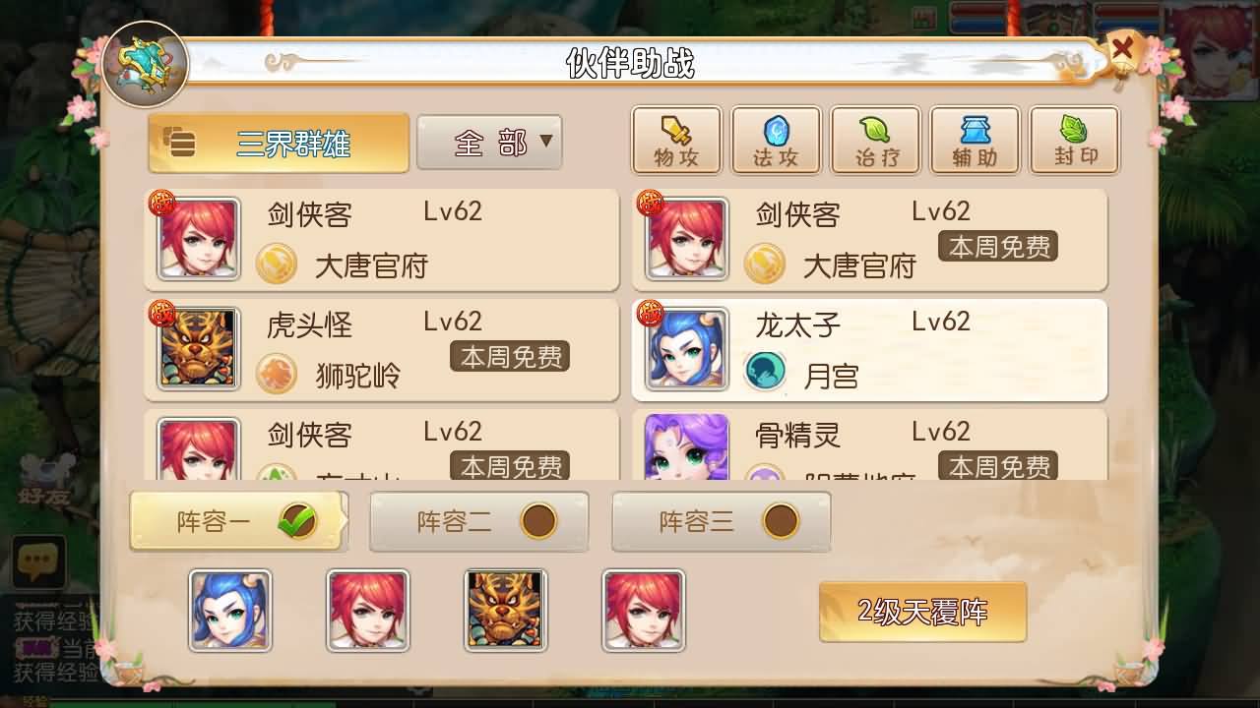
Task: Select the 治疗 healing filter icon
Action: (875, 141)
